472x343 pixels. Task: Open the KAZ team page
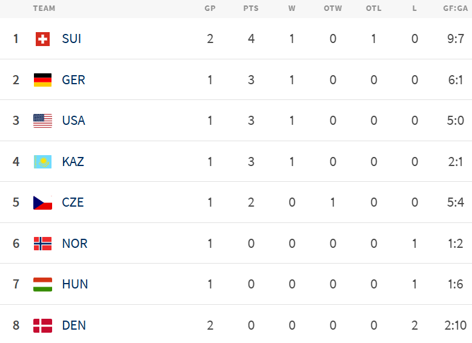coord(73,162)
